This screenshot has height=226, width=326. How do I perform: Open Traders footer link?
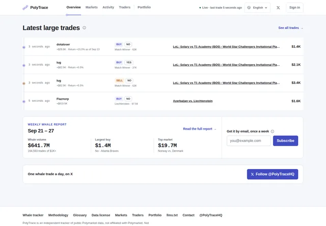pos(138,215)
